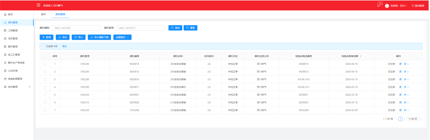Open 多 dropdown in the BC00011 row
Screen dimensions: 430x140
(x=406, y=87)
